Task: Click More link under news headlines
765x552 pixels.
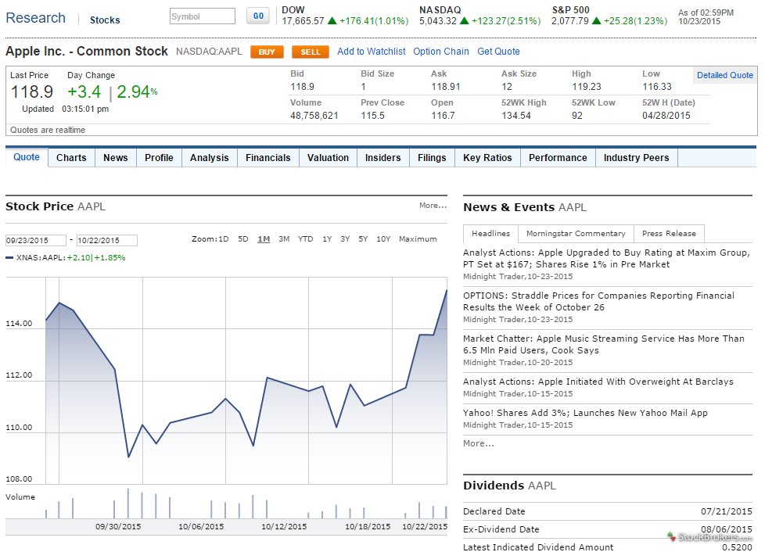Action: 478,443
